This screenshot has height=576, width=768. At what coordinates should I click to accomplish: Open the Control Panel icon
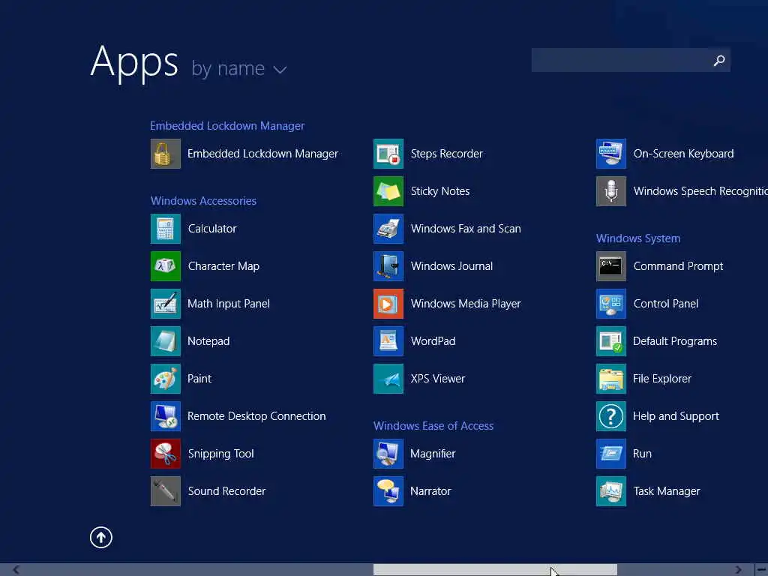click(x=611, y=304)
